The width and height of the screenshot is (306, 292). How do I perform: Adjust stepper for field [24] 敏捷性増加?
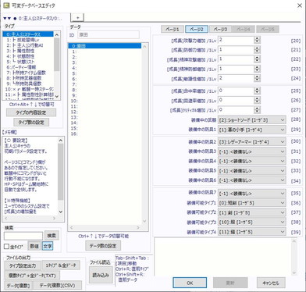point(257,78)
